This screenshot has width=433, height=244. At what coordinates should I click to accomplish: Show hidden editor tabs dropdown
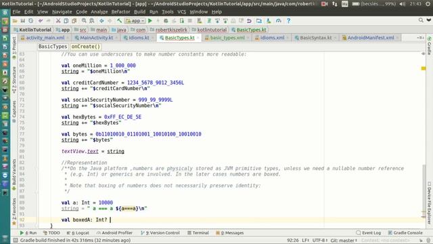[421, 38]
